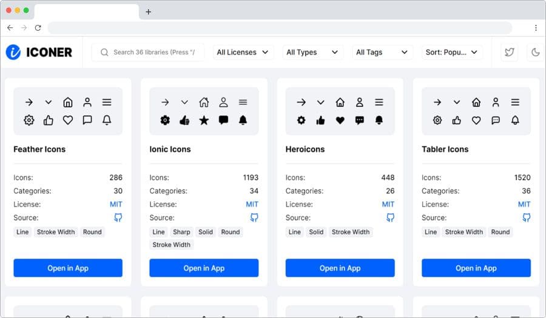Click Ionic icon count 1193

(x=251, y=177)
